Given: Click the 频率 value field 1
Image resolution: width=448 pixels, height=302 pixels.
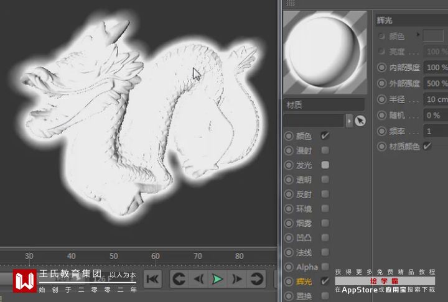Looking at the screenshot, I should pyautogui.click(x=436, y=131).
